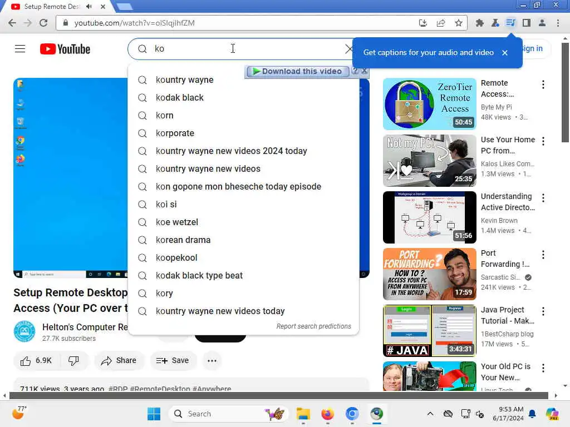Choose the "korporate" suggestion
This screenshot has height=427, width=570.
pyautogui.click(x=243, y=133)
